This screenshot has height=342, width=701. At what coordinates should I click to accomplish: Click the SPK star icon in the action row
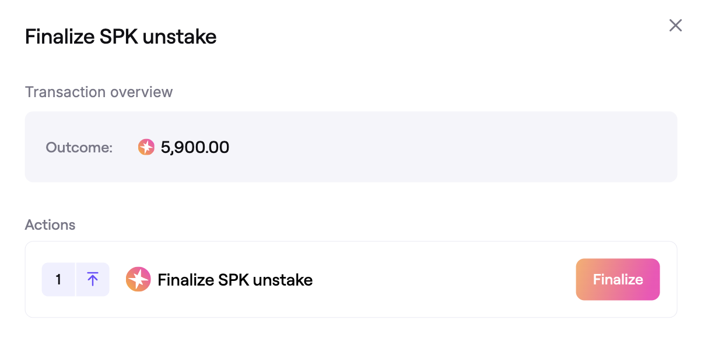tap(138, 280)
